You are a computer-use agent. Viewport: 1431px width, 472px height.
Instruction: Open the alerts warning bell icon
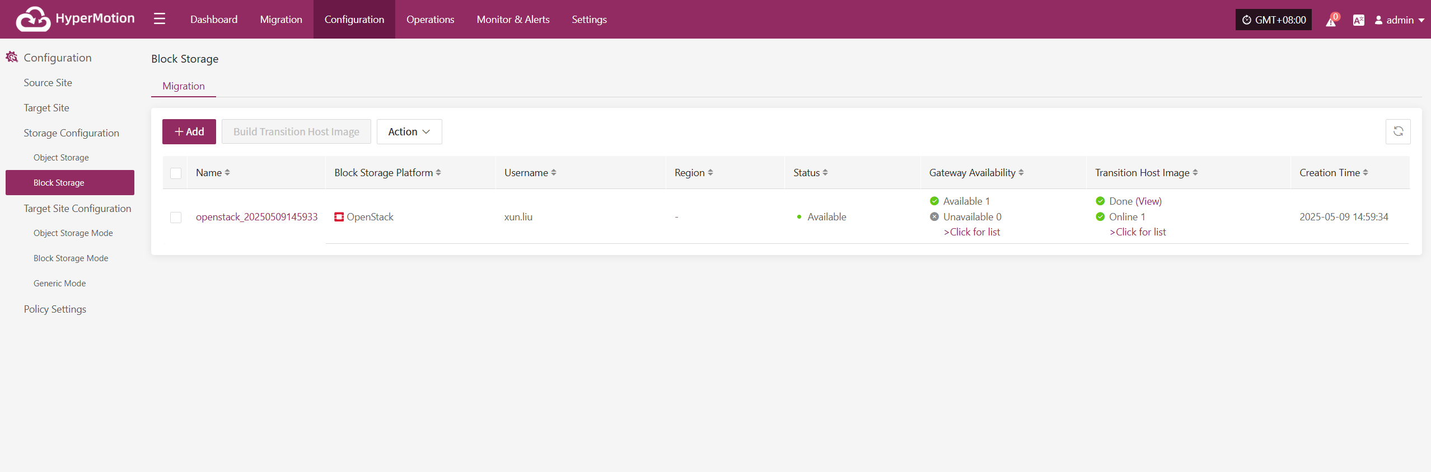click(1331, 21)
